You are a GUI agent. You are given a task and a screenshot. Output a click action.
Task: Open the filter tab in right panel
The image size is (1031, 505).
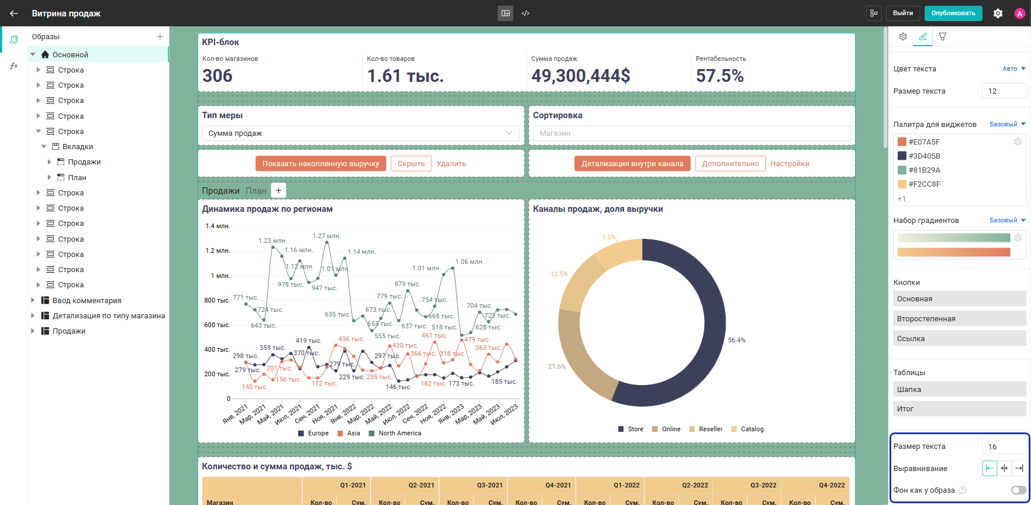click(x=943, y=36)
